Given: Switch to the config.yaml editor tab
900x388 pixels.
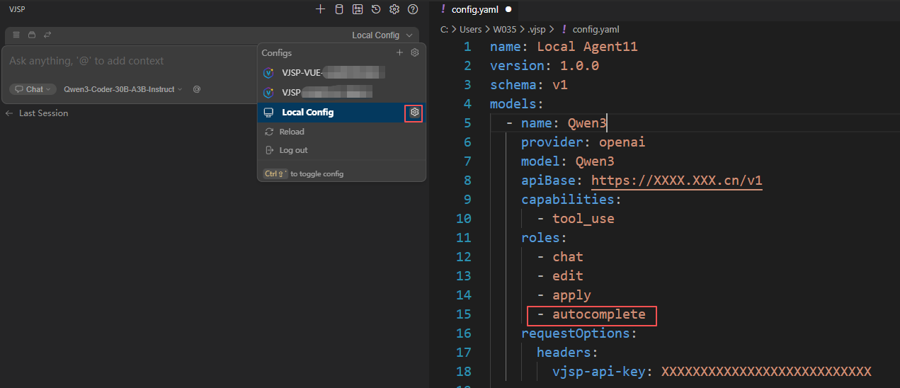Looking at the screenshot, I should tap(476, 9).
